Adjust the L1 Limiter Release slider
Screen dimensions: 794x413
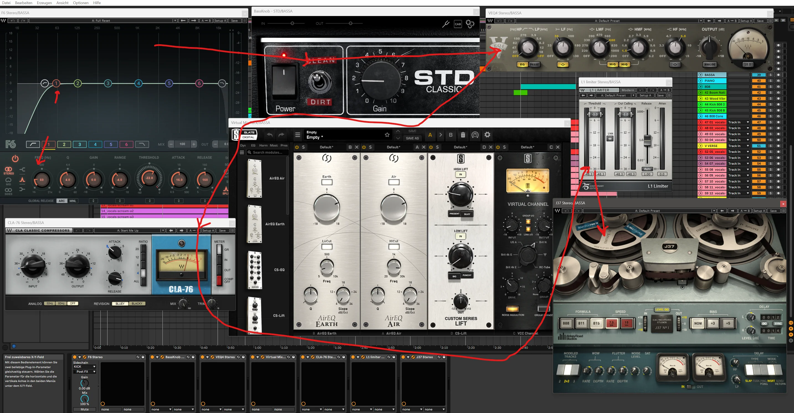tap(647, 140)
